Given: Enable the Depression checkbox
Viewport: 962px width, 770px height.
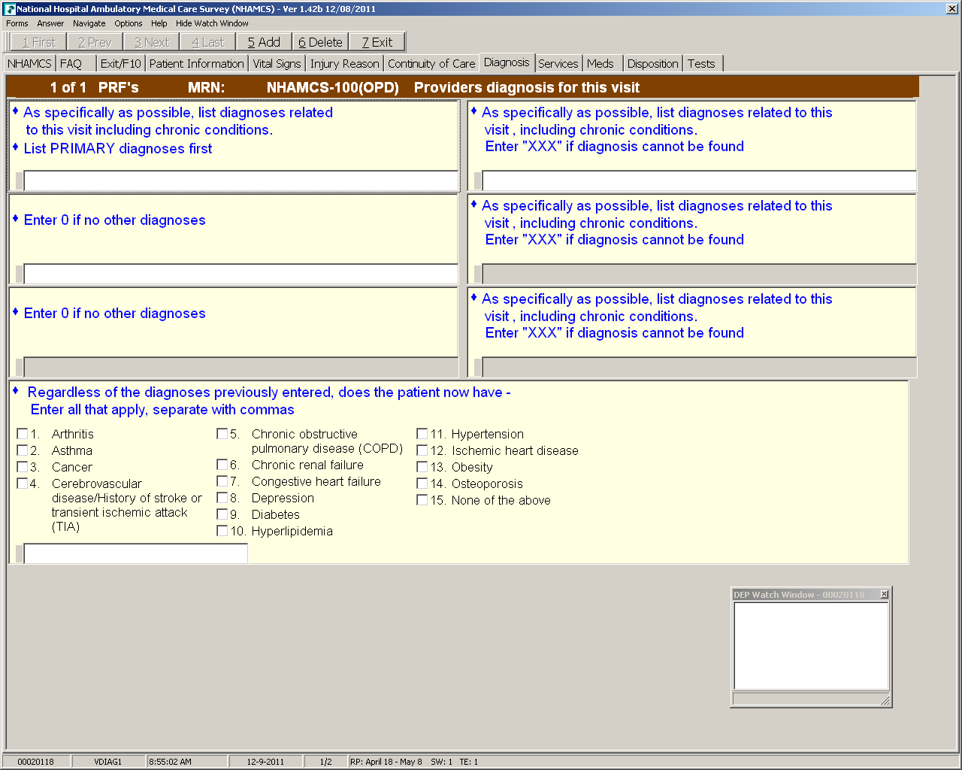Looking at the screenshot, I should point(222,498).
